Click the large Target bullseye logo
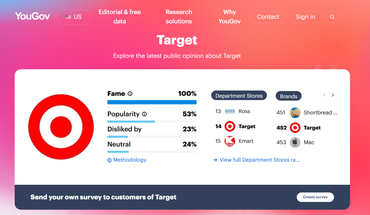The image size is (370, 215). pos(61,127)
